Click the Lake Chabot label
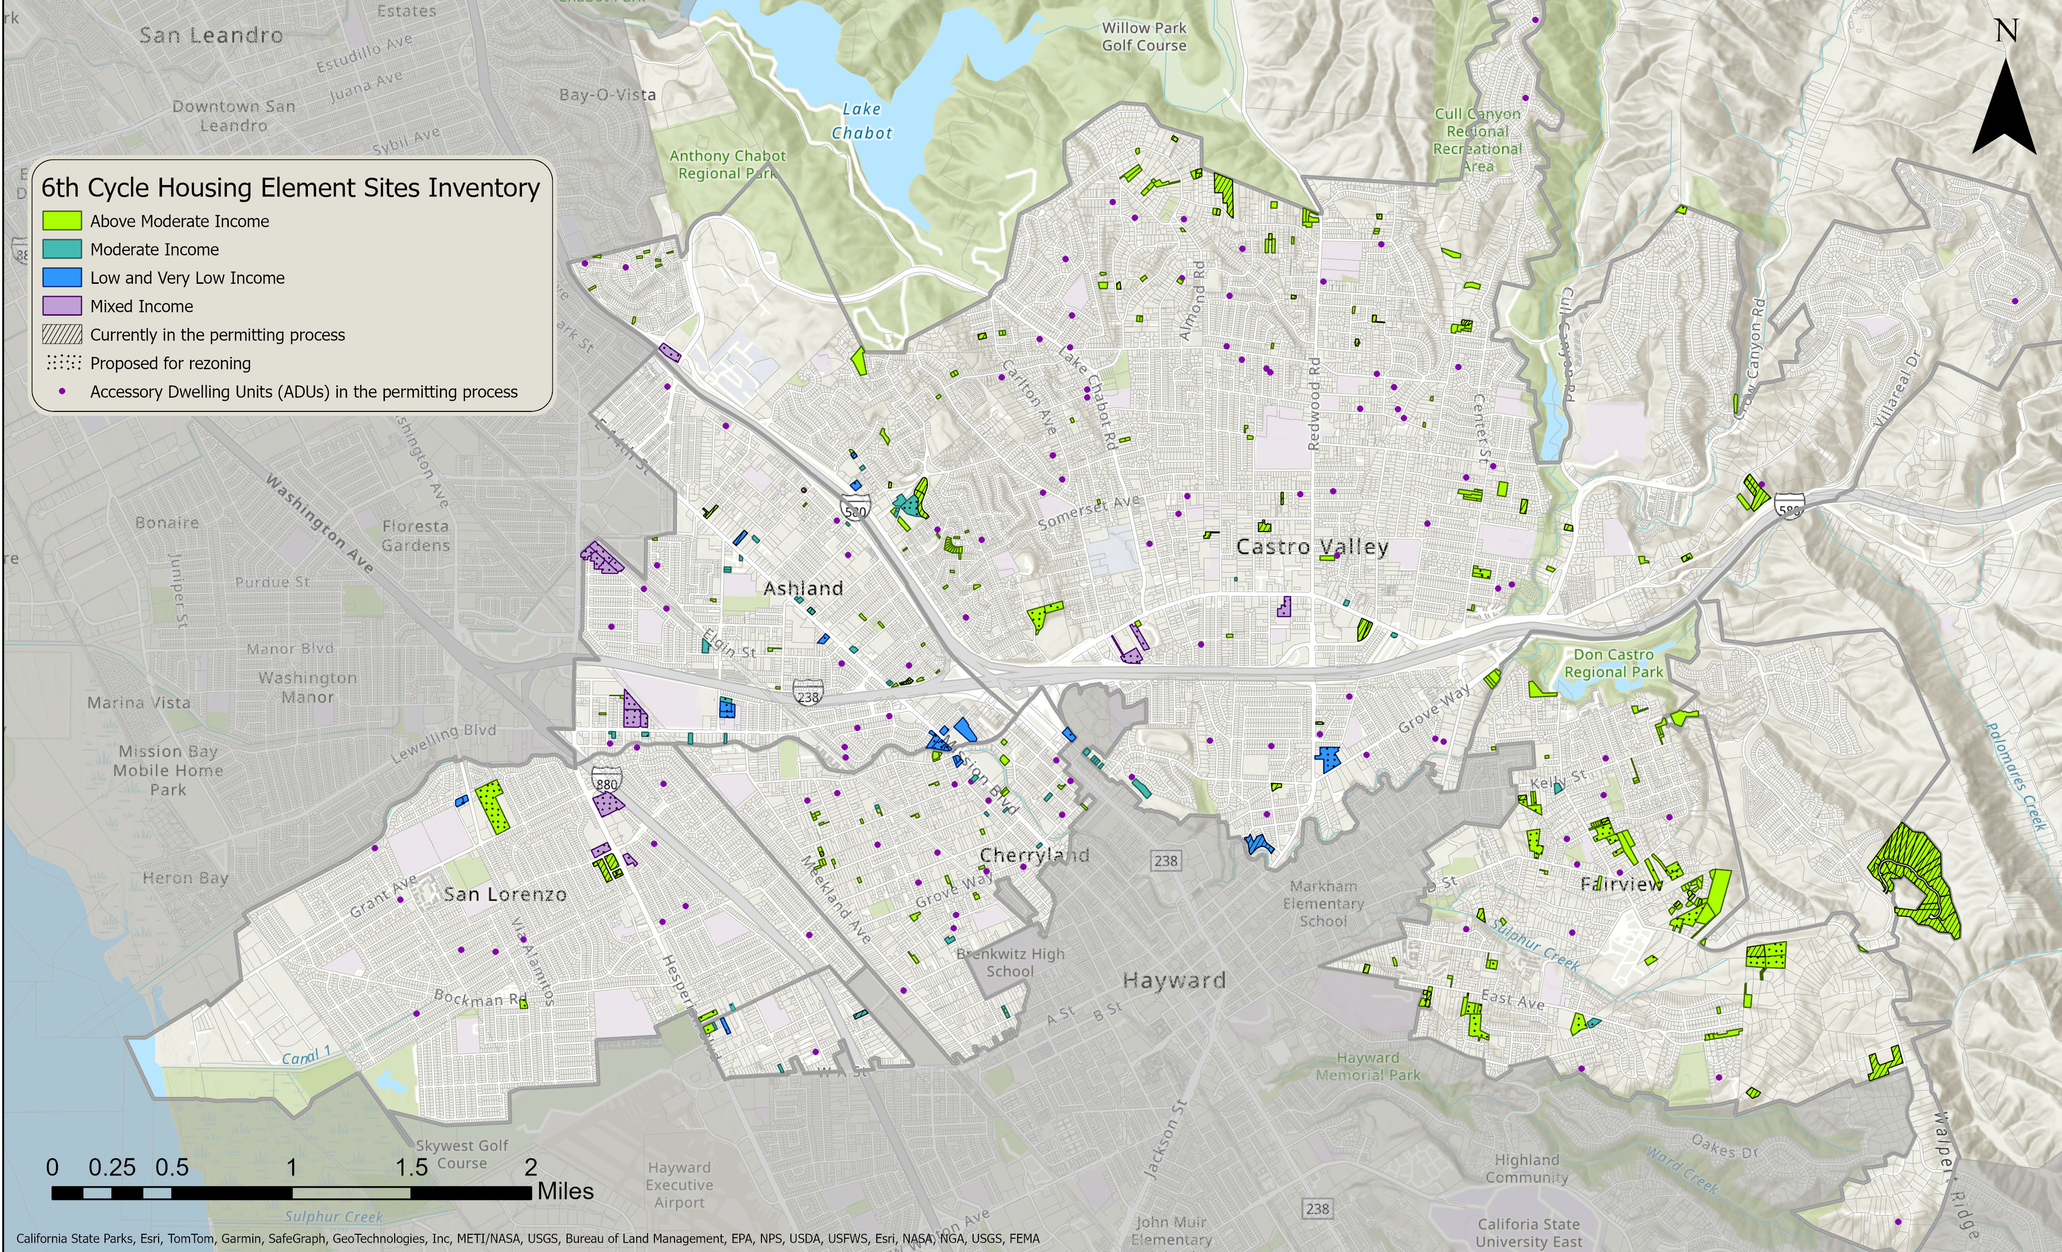Screen dimensions: 2062x1252 (x=861, y=120)
